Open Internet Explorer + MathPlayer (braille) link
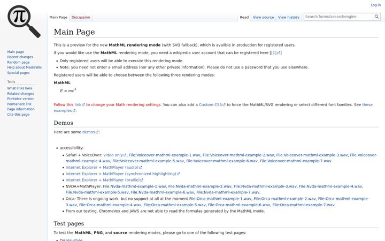Image resolution: width=385 pixels, height=241 pixels. click(104, 180)
